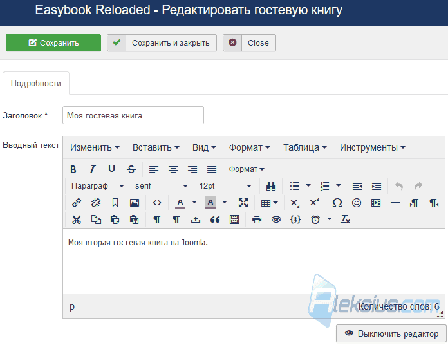
Task: Justify the text
Action: click(212, 169)
